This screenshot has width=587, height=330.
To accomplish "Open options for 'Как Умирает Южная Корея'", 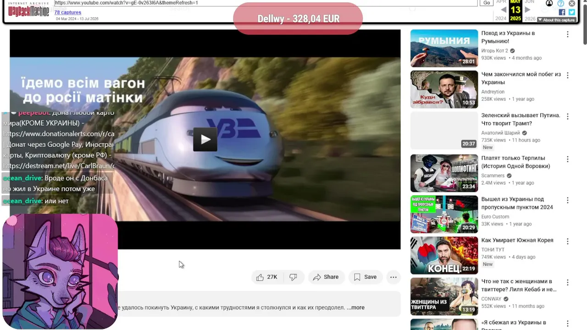I will 568,242.
